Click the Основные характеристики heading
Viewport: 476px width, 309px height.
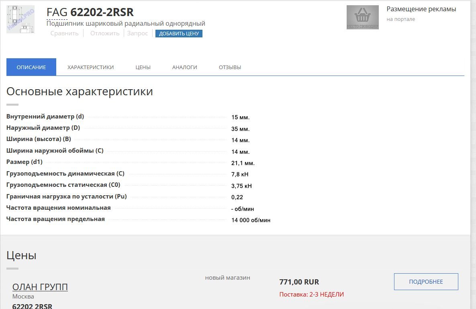[x=80, y=91]
